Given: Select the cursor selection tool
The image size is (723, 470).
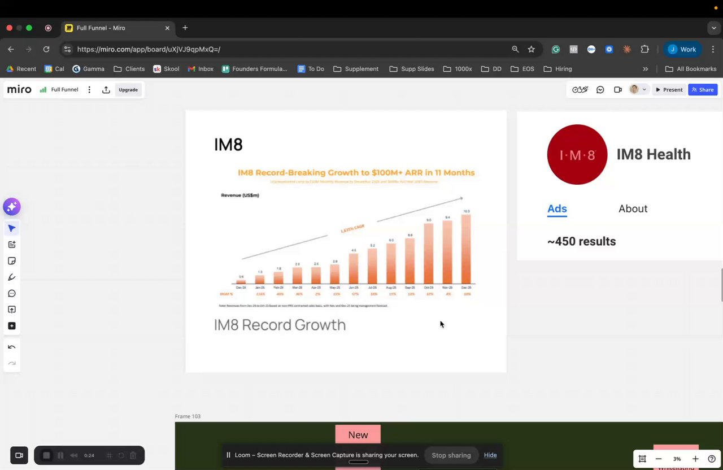Looking at the screenshot, I should pos(12,228).
